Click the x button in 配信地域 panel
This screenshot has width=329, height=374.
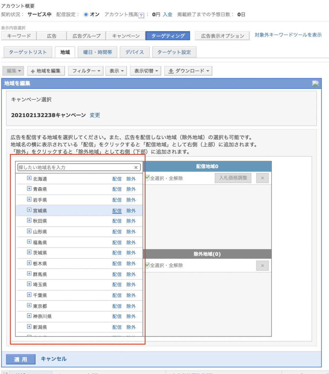pyautogui.click(x=262, y=178)
